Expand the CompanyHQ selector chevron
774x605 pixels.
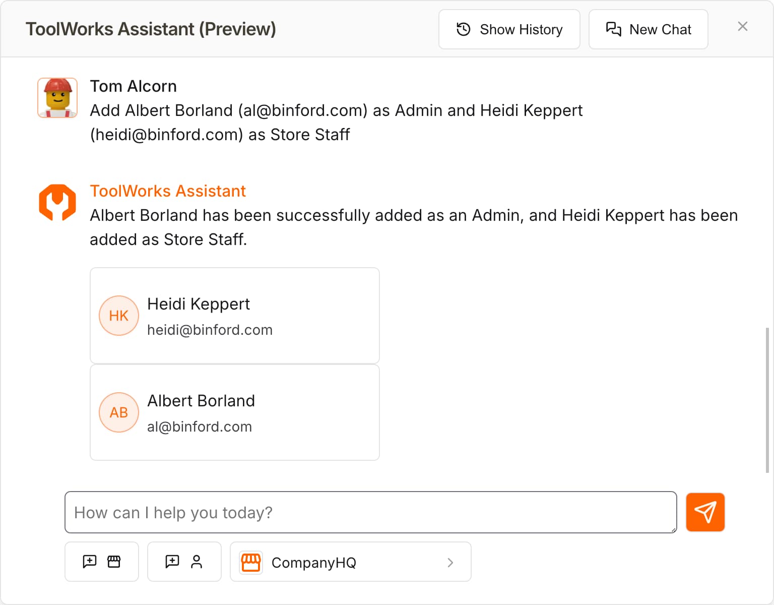point(450,563)
